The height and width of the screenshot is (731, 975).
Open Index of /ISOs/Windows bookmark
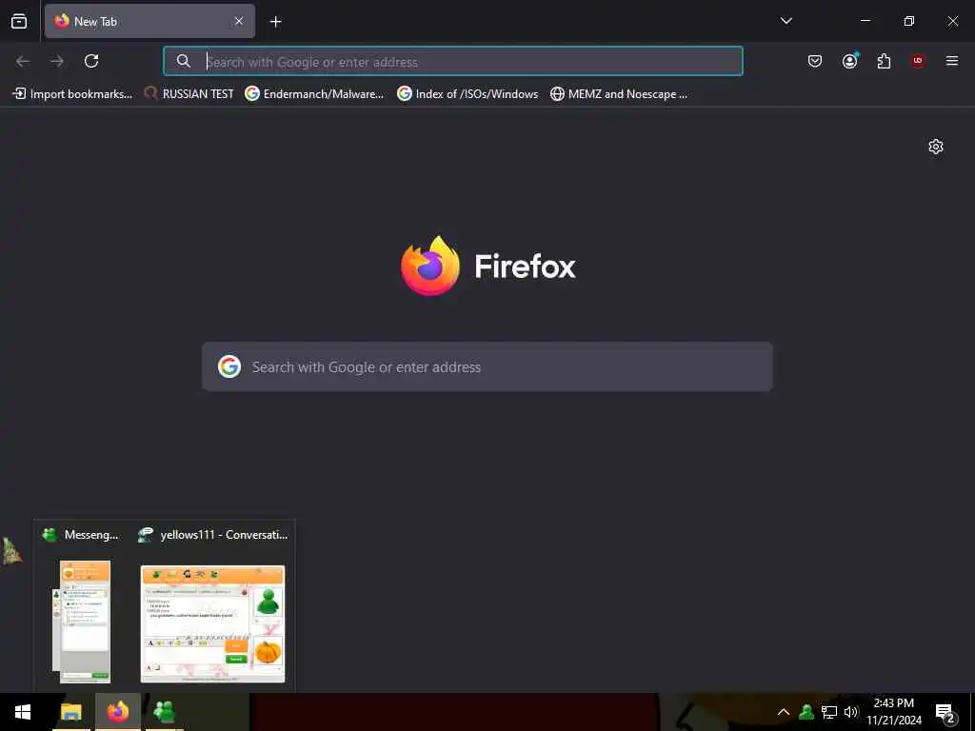pos(468,94)
